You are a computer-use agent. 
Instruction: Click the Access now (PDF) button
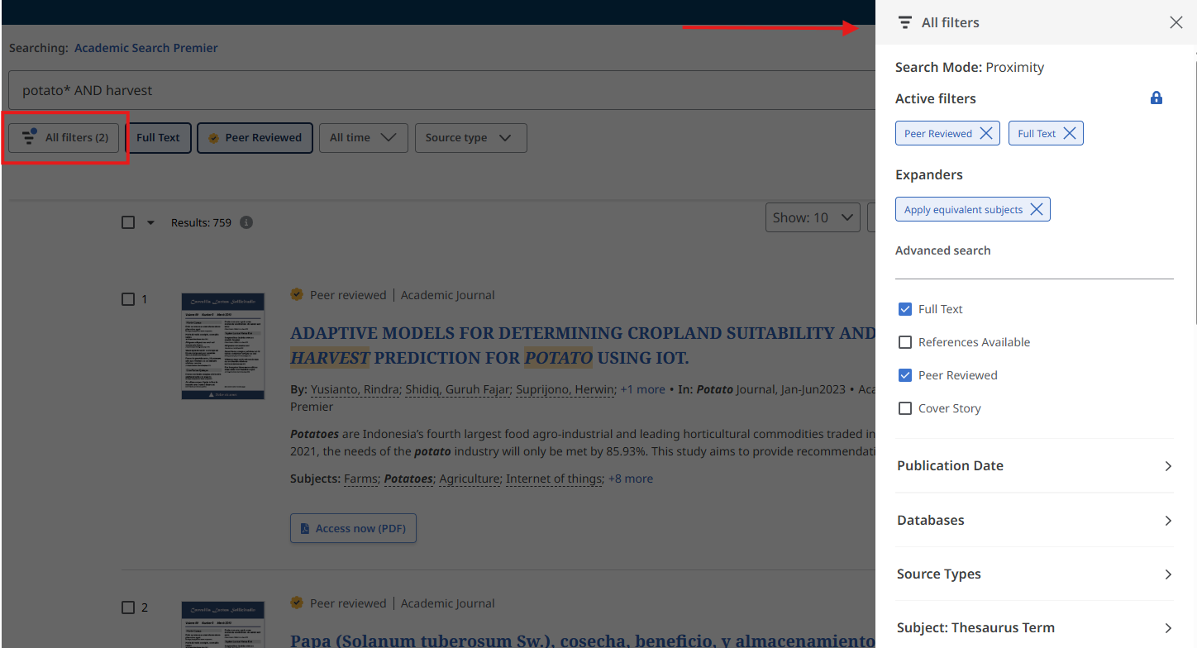point(353,529)
